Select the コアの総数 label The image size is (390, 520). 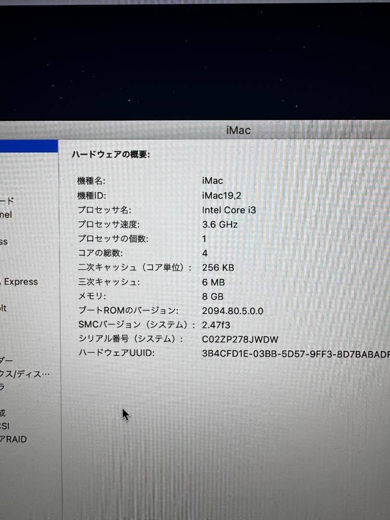(x=100, y=253)
